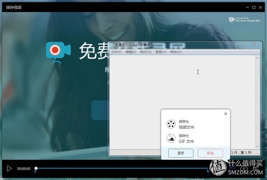
Task: Play the recorded video preview
Action: coord(9,168)
